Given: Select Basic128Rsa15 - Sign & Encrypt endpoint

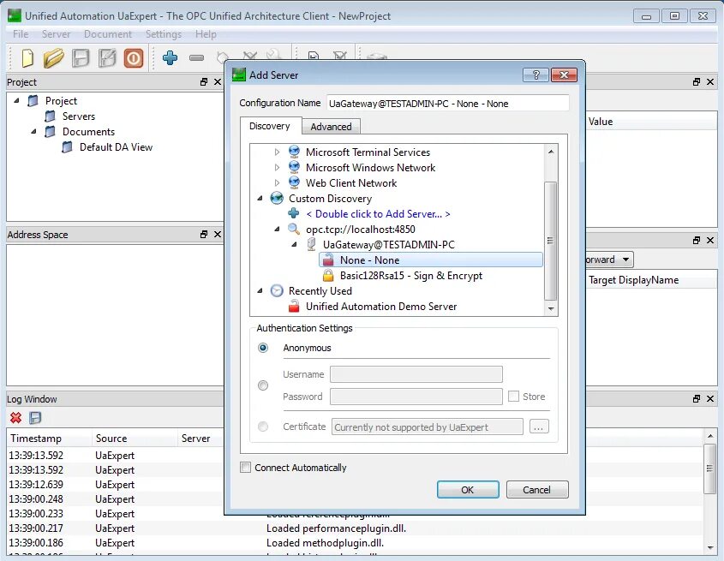Looking at the screenshot, I should pyautogui.click(x=411, y=276).
